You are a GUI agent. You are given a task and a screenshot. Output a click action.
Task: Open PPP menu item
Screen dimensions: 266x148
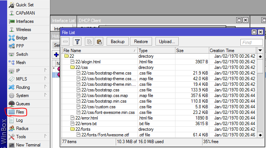(x=29, y=46)
